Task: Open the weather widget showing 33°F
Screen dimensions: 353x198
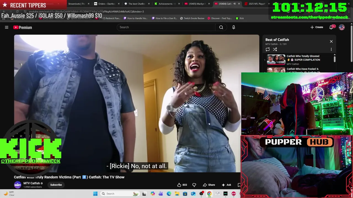Action: [9, 194]
